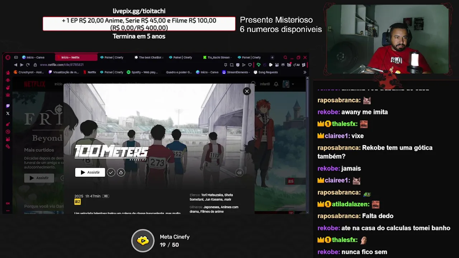Click the chat message 'awany me imita'
The width and height of the screenshot is (459, 258).
pyautogui.click(x=365, y=112)
